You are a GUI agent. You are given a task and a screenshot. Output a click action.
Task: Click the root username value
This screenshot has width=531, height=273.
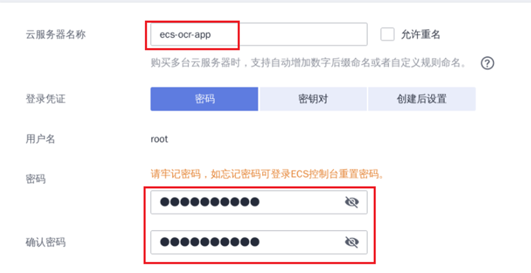coord(159,139)
